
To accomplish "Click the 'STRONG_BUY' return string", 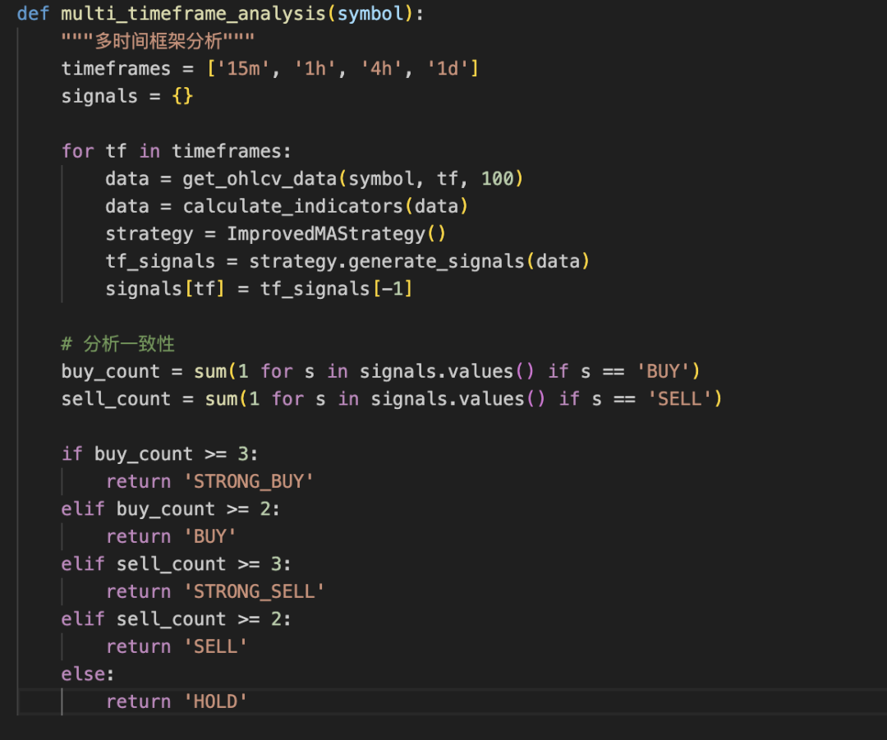I will (249, 481).
